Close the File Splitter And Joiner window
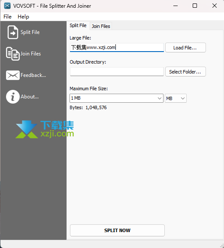The image size is (224, 248). coord(215,6)
